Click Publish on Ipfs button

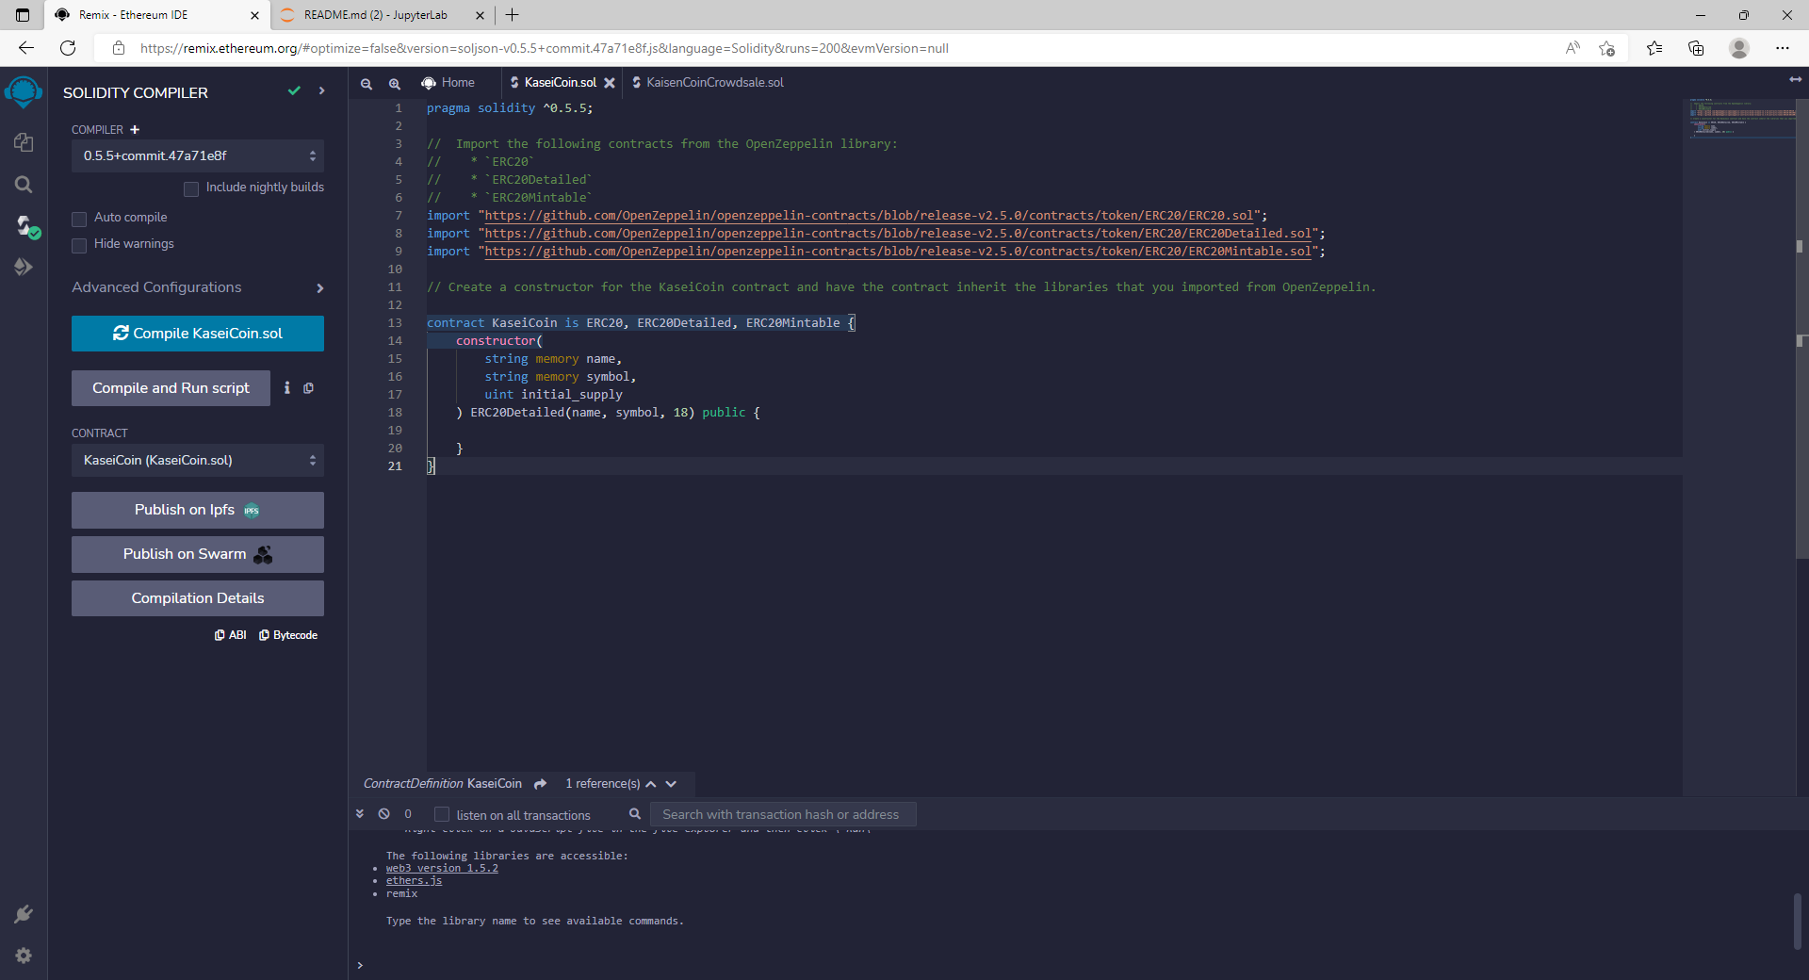pos(198,510)
